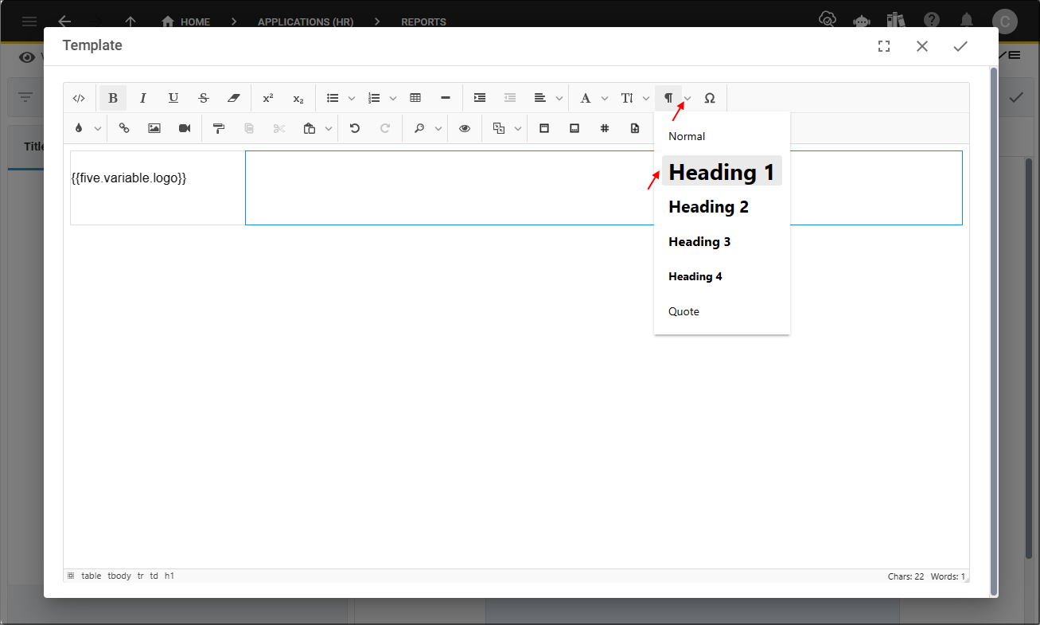Viewport: 1040px width, 625px height.
Task: Expand the text alignment options dropdown
Action: (x=559, y=98)
